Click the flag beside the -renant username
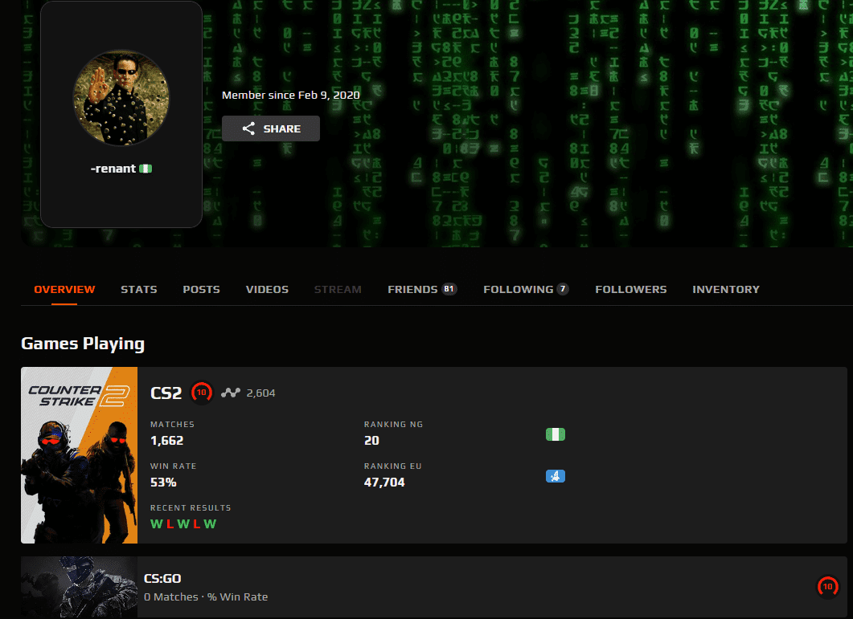The image size is (853, 619). 146,169
